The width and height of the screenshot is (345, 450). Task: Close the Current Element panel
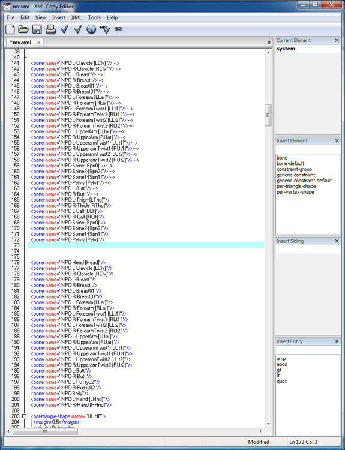(337, 40)
